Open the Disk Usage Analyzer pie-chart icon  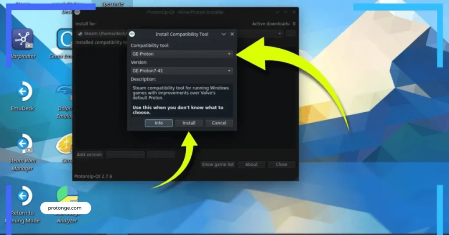[x=67, y=196]
